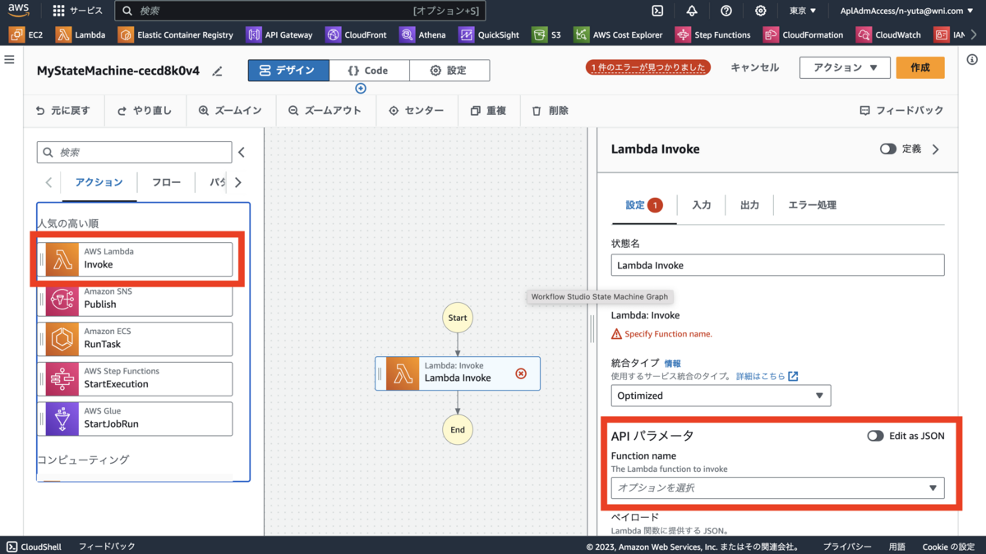Toggle the 定義 definition switch

pyautogui.click(x=887, y=149)
